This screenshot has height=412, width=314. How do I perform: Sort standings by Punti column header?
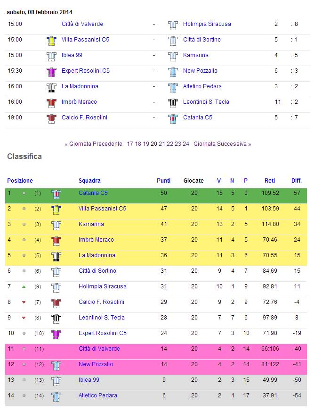[x=163, y=181]
